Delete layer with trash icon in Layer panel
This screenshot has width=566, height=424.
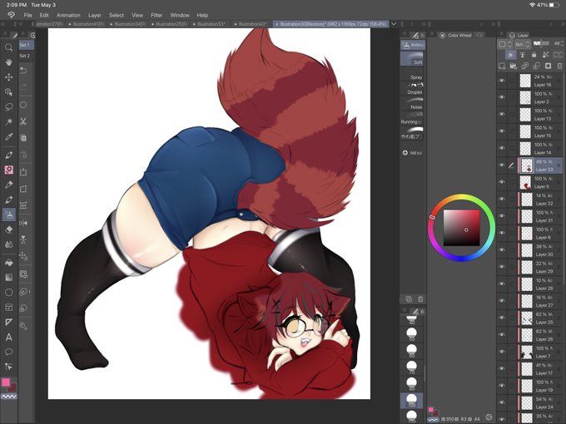559,66
